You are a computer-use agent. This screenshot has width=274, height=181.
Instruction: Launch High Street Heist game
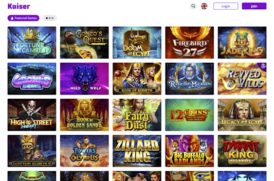coord(32,115)
